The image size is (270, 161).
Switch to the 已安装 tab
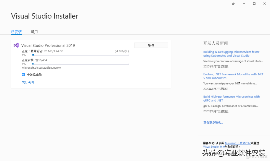(16, 32)
